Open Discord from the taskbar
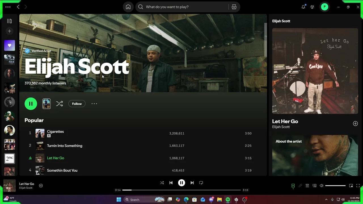The width and height of the screenshot is (363, 204). coord(211,199)
